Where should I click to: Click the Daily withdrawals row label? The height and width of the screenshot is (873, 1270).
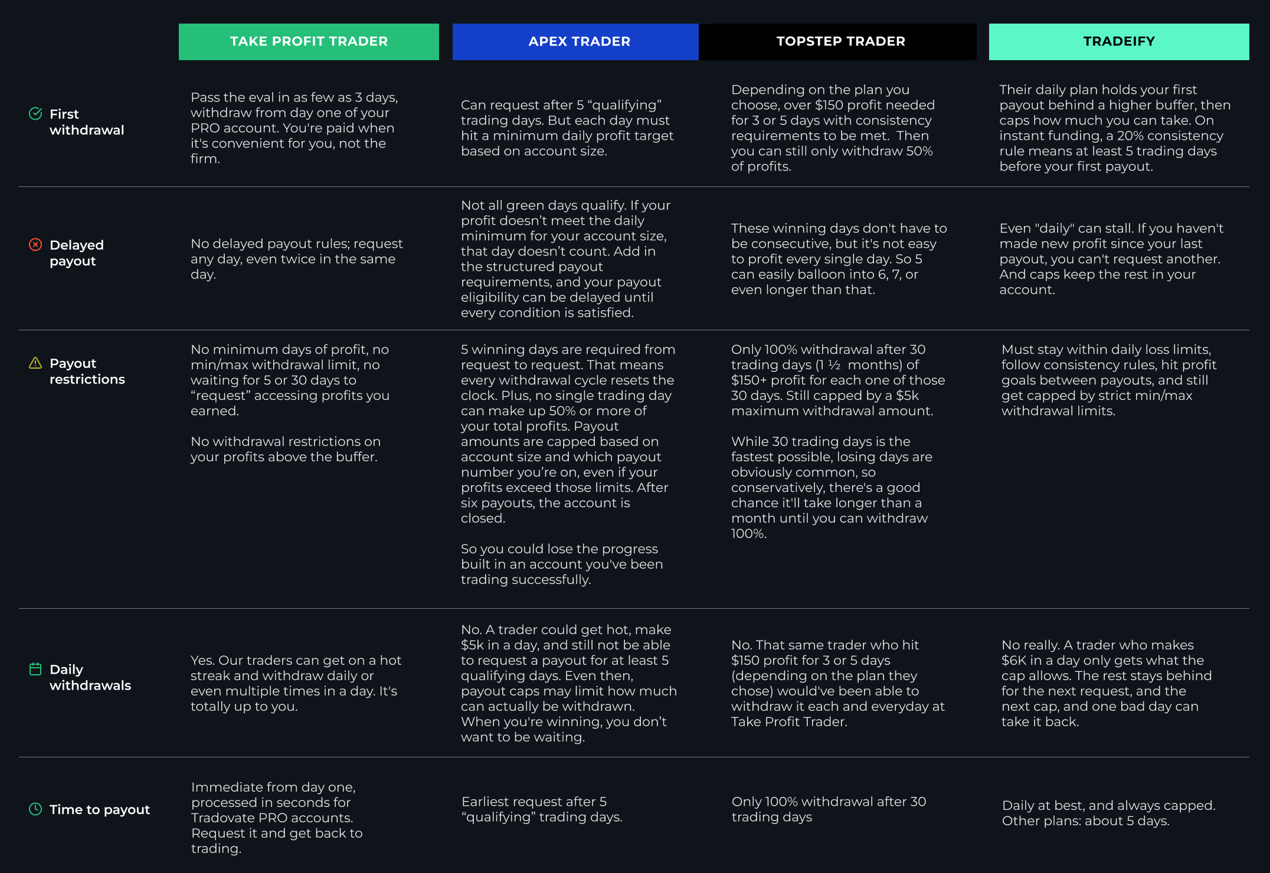[x=90, y=677]
